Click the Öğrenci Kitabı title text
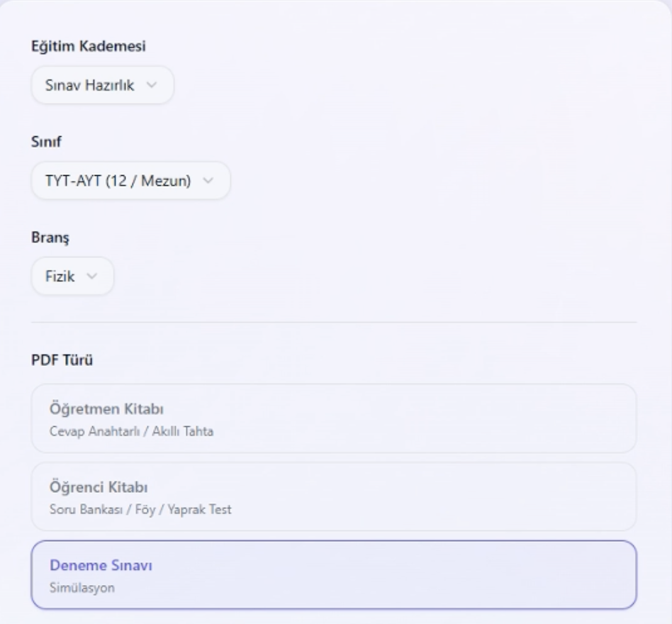Viewport: 672px width, 624px height. (103, 487)
